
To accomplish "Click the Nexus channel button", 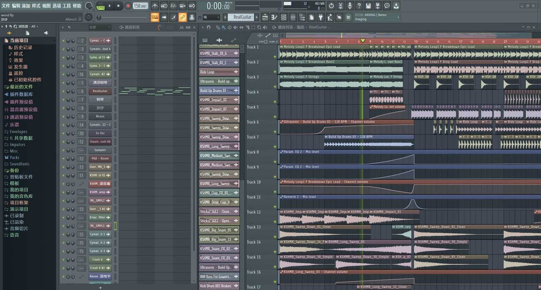I will [x=100, y=116].
